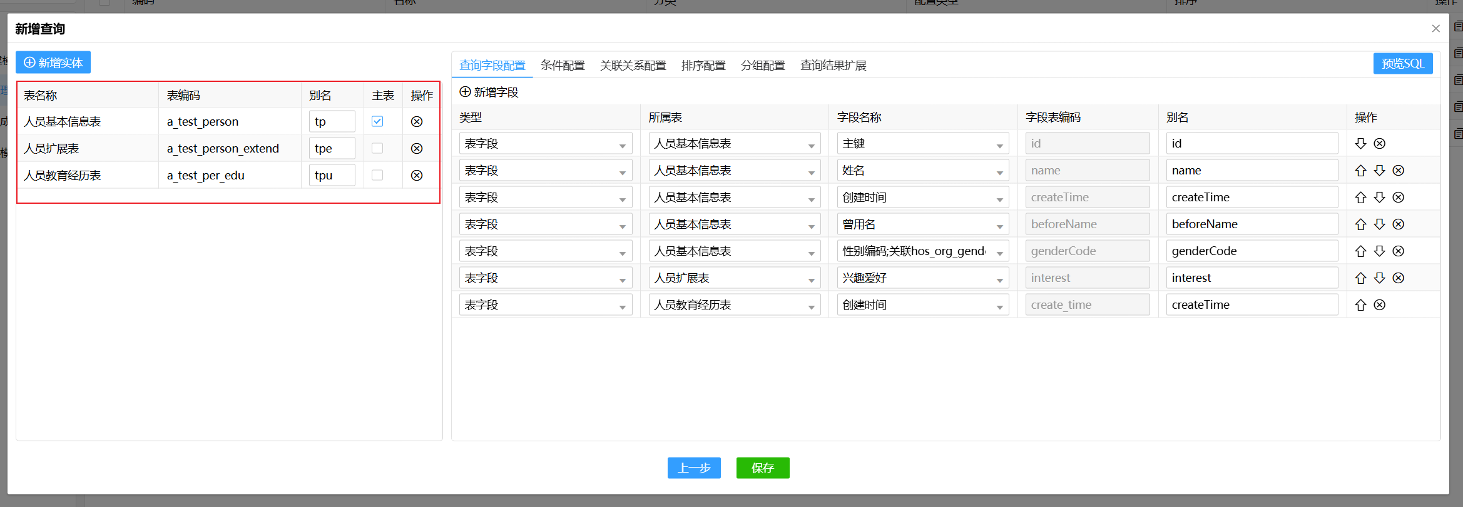Open 类型 dropdown in the id row
This screenshot has height=507, width=1463.
tap(545, 144)
